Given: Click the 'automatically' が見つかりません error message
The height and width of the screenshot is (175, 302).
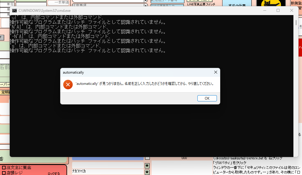Looking at the screenshot, I should (x=144, y=84).
